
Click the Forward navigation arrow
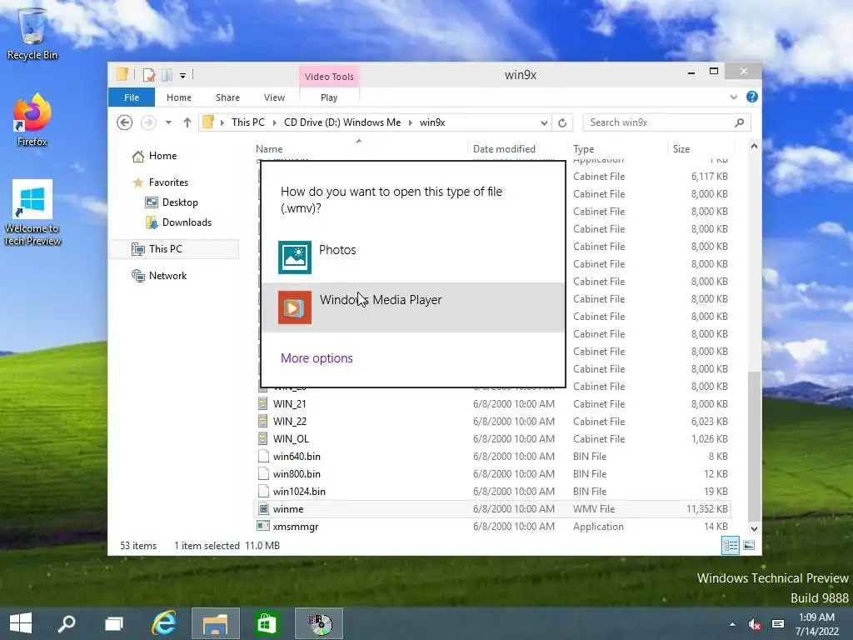coord(148,122)
